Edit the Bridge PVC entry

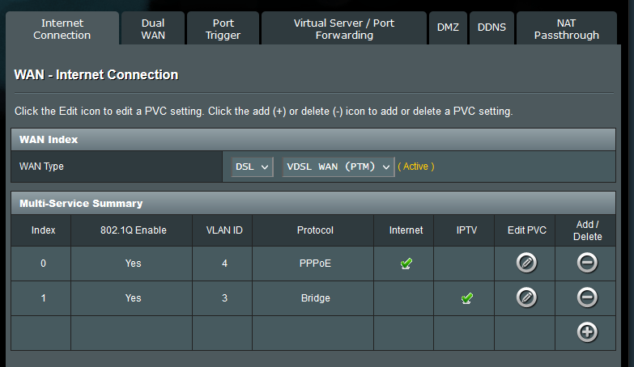coord(526,297)
